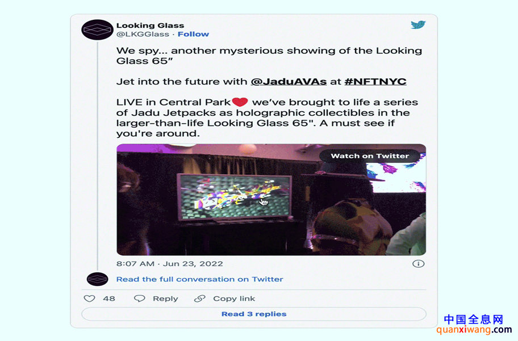Click the Copy link text
The width and height of the screenshot is (518, 341).
click(x=234, y=298)
